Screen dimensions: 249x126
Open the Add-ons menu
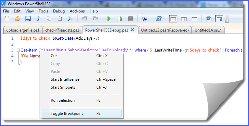coord(77,11)
